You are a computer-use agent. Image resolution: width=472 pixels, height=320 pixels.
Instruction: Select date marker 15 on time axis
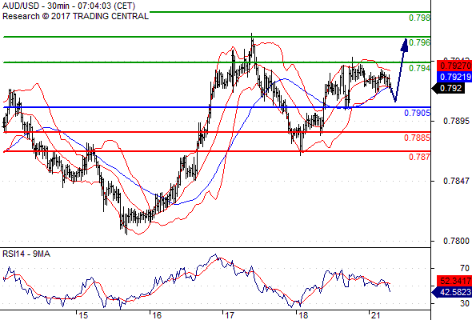(x=82, y=315)
